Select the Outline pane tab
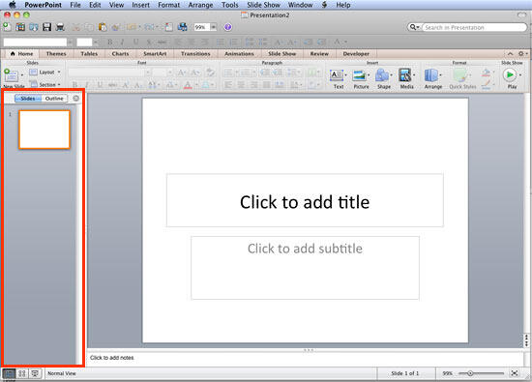Viewport: 532px width, 382px height. tap(54, 99)
